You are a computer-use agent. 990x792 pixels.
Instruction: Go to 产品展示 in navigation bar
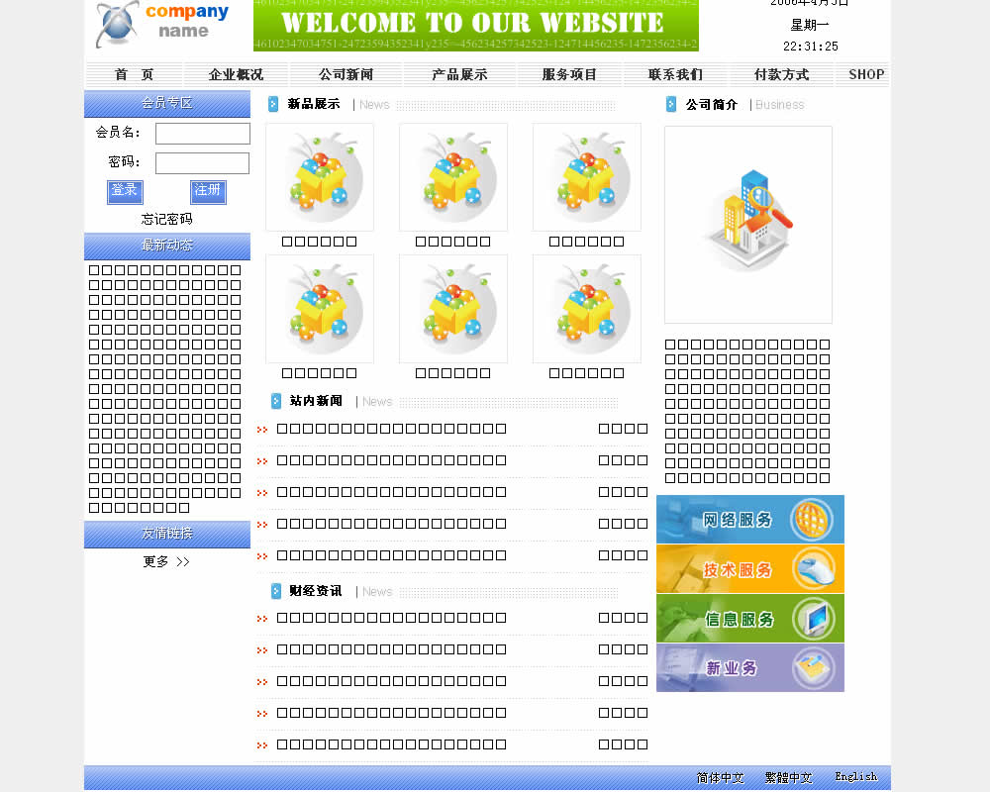(x=459, y=74)
